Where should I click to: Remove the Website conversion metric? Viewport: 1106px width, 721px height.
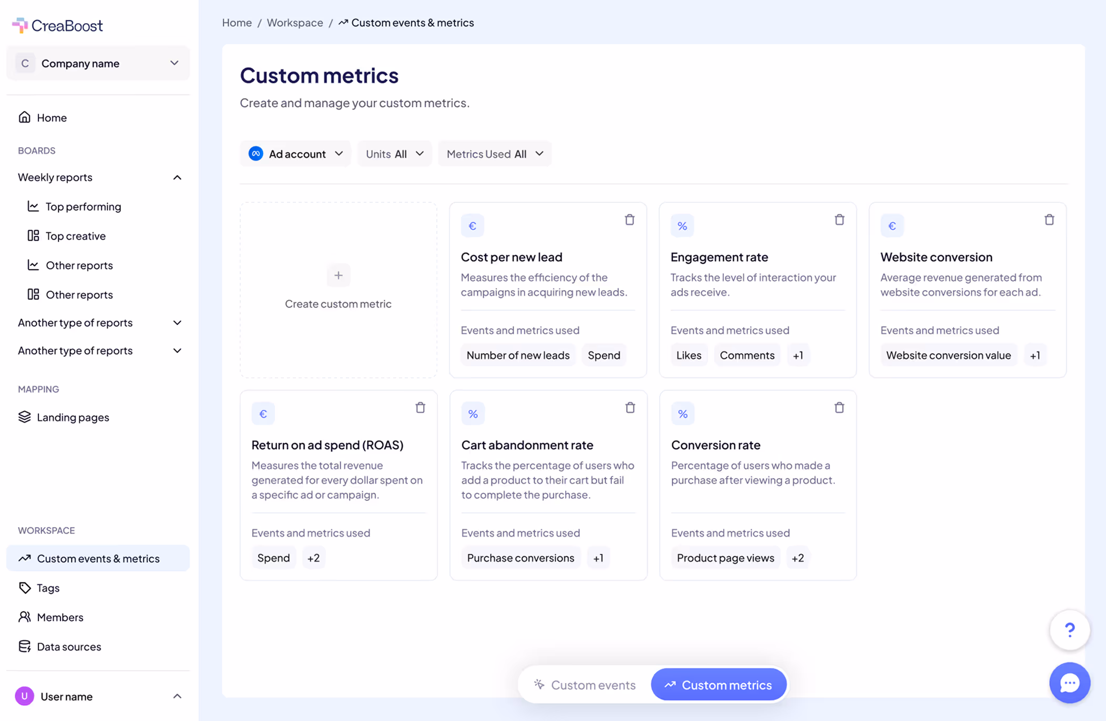coord(1049,220)
